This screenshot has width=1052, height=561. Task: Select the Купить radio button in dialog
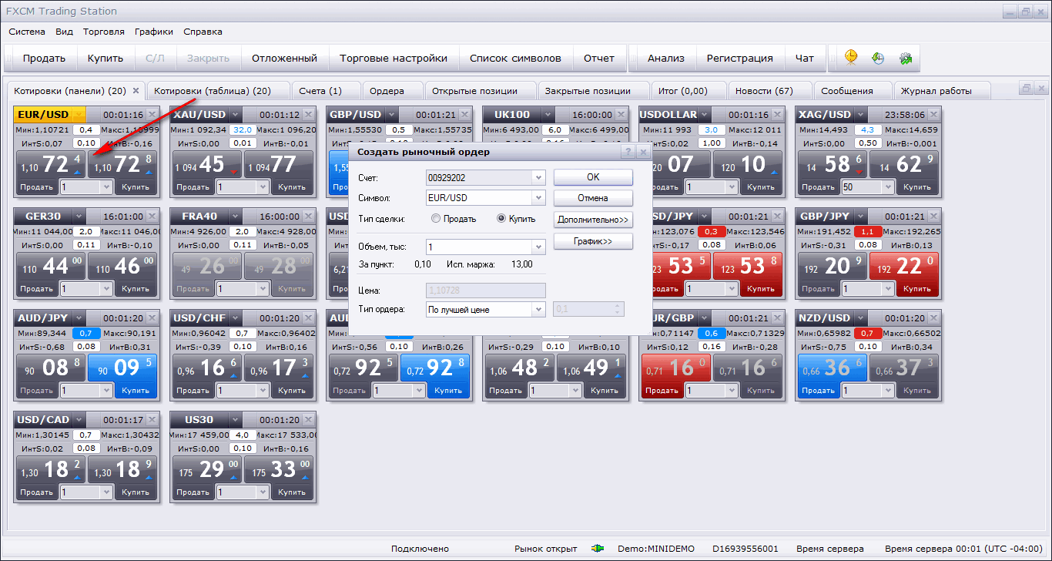pyautogui.click(x=501, y=219)
